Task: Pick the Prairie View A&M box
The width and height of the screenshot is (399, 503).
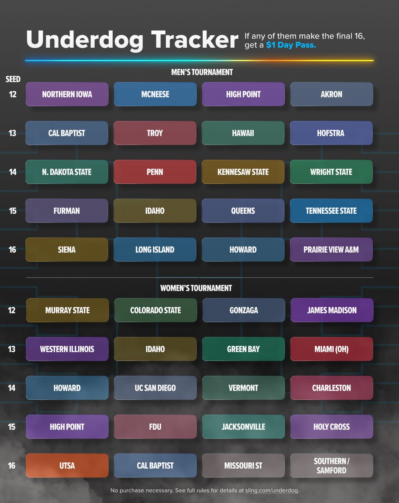Action: pyautogui.click(x=331, y=250)
